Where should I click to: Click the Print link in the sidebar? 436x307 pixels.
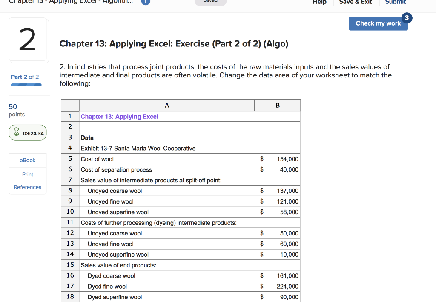[x=27, y=174]
